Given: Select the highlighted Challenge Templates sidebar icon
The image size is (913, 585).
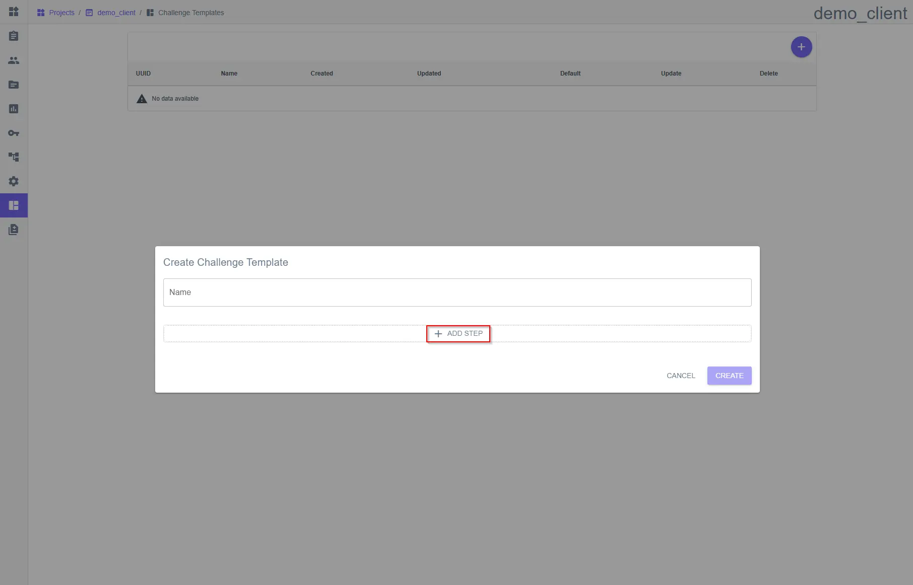Looking at the screenshot, I should tap(14, 205).
